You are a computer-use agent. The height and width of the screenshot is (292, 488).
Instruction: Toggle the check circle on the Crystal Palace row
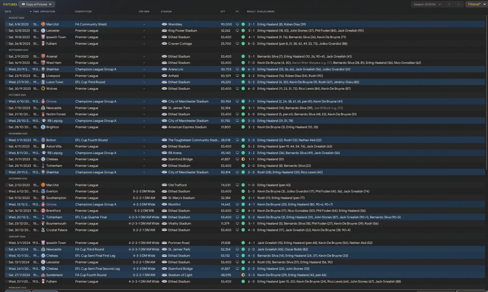coord(6,230)
